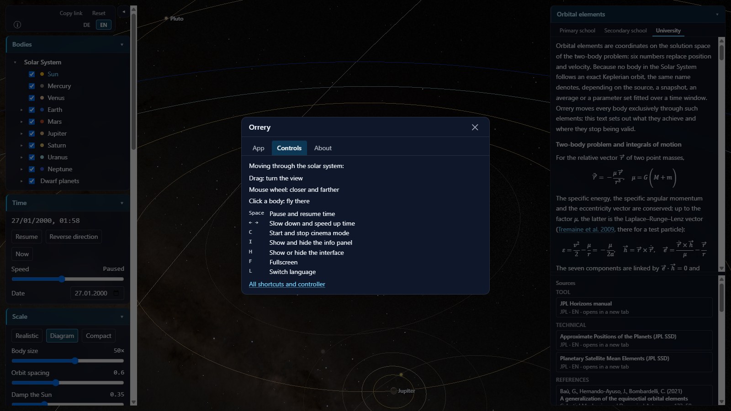Collapse the Scale panel
Viewport: 731px width, 411px height.
[x=122, y=317]
